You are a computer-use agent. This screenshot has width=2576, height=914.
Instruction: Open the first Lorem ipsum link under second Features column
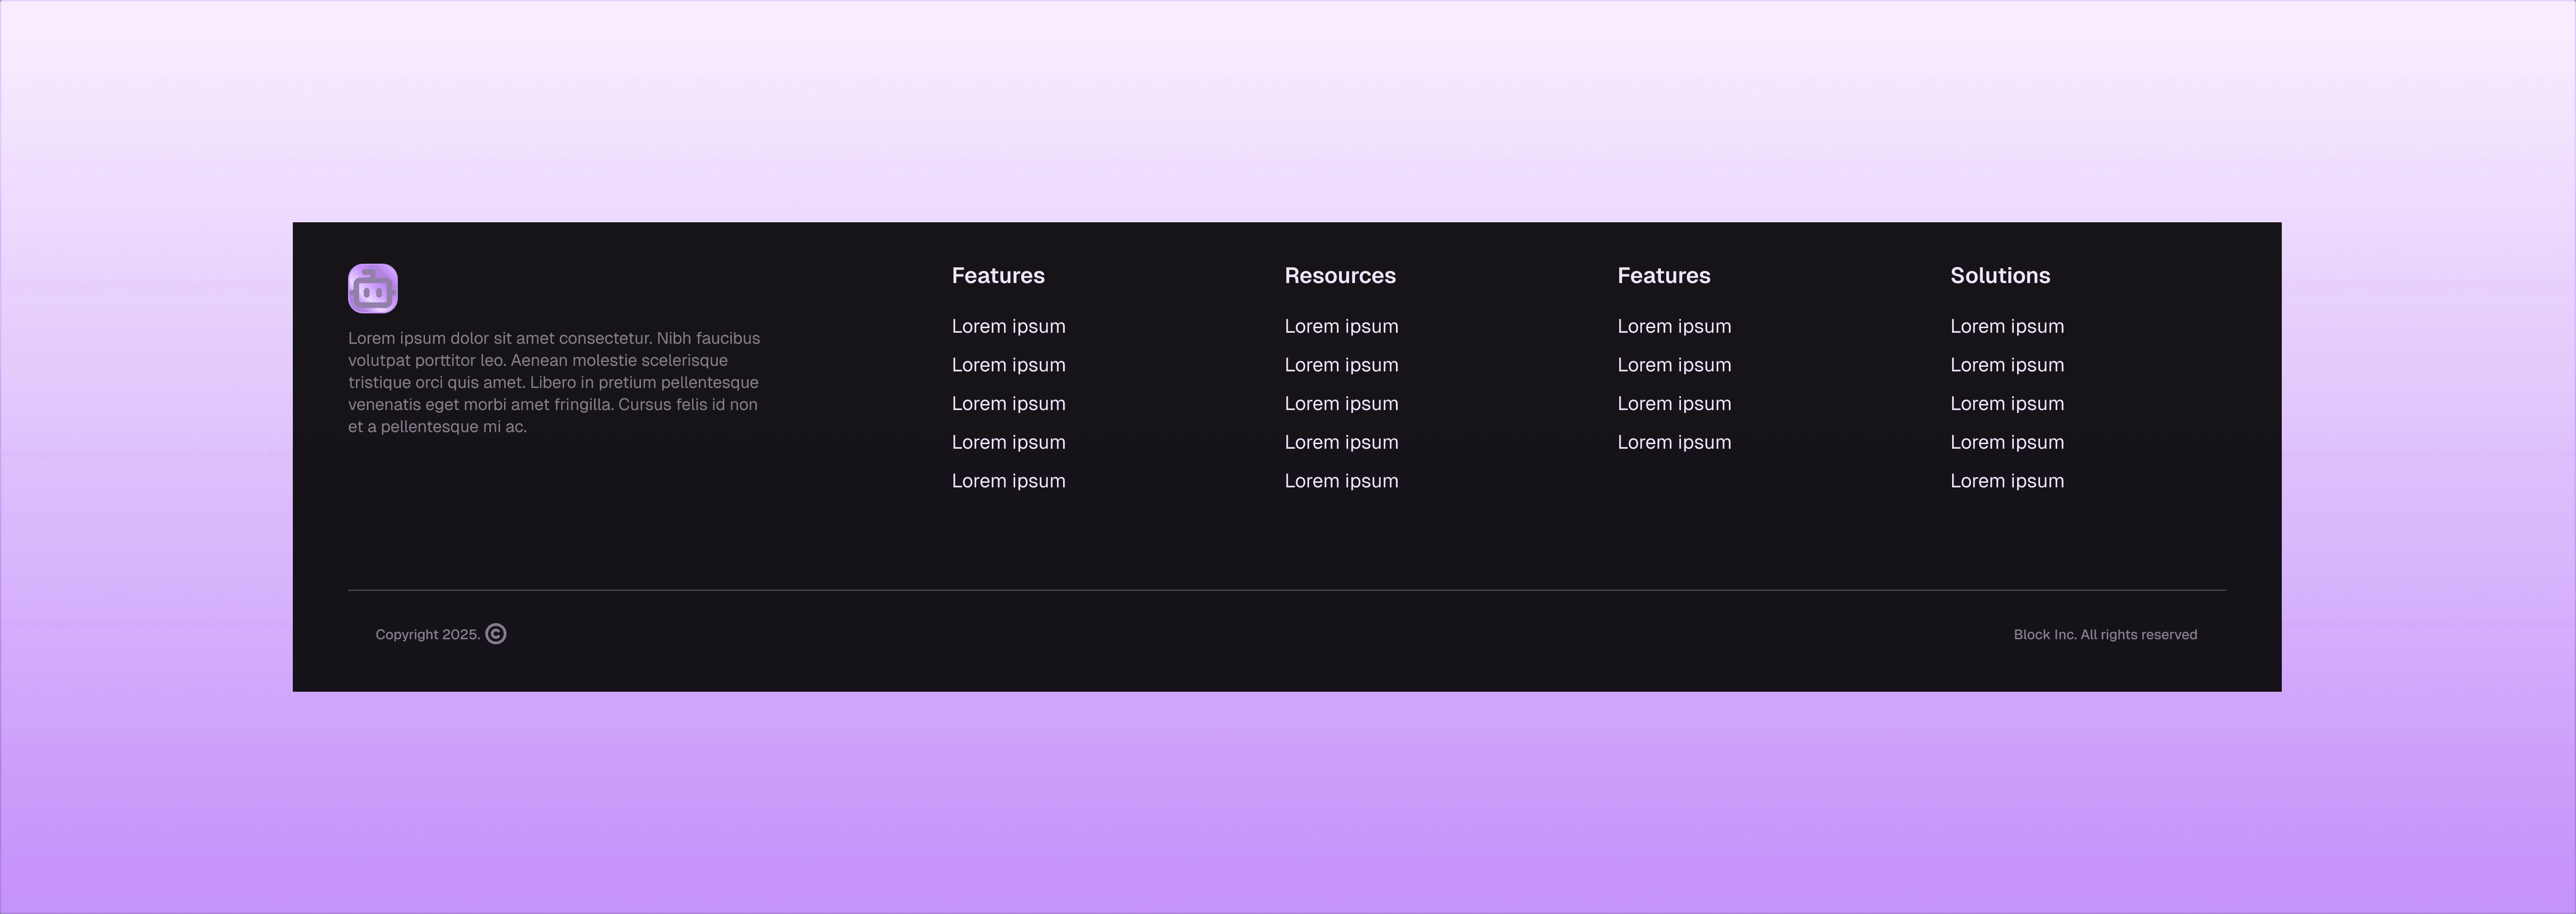point(1674,326)
